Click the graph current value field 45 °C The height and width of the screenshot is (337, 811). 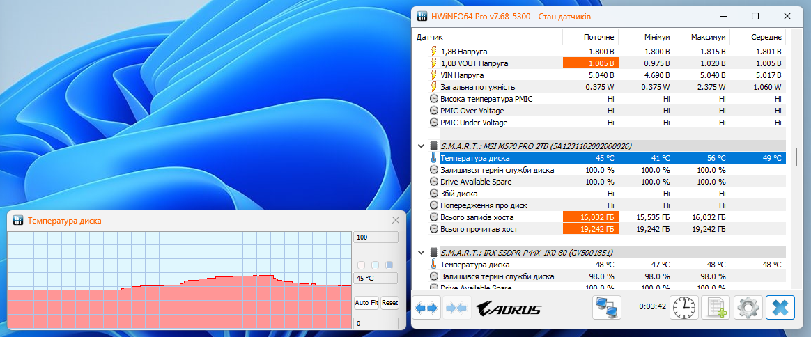pos(376,278)
